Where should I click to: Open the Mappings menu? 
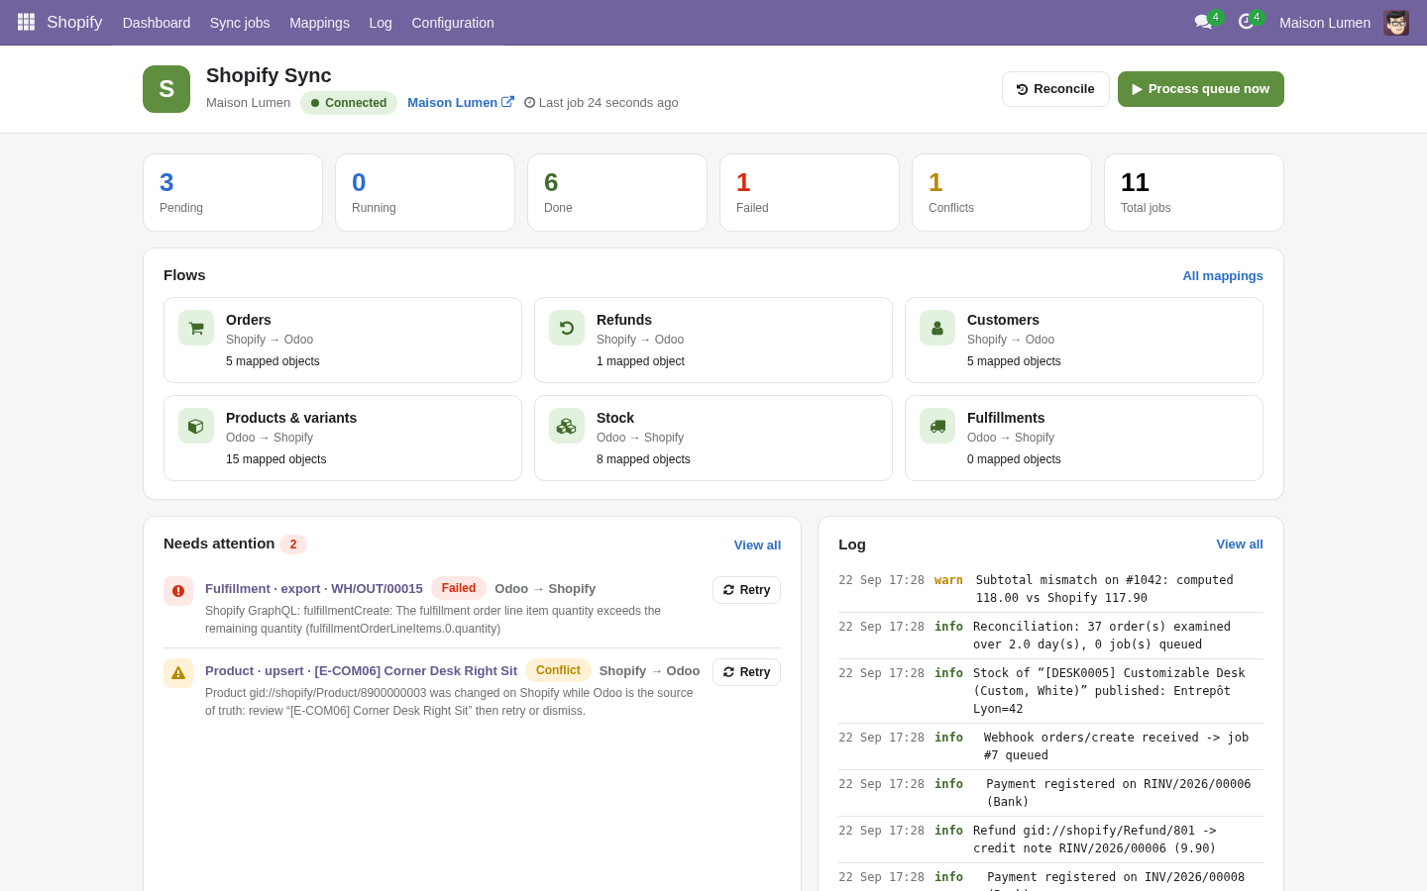point(319,23)
